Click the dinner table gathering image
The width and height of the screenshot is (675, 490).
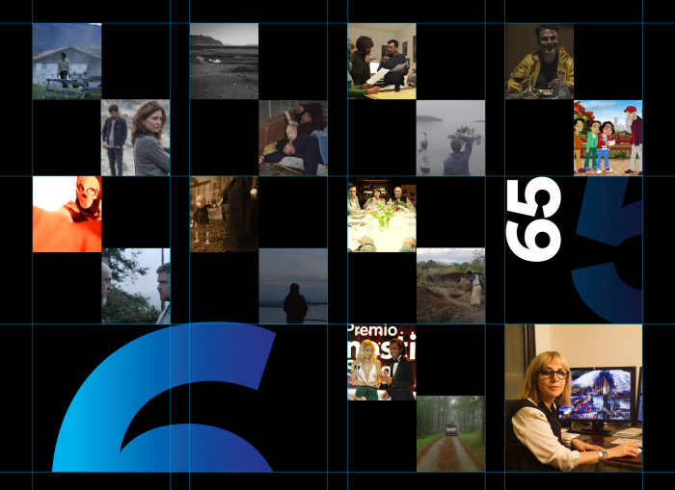click(382, 214)
